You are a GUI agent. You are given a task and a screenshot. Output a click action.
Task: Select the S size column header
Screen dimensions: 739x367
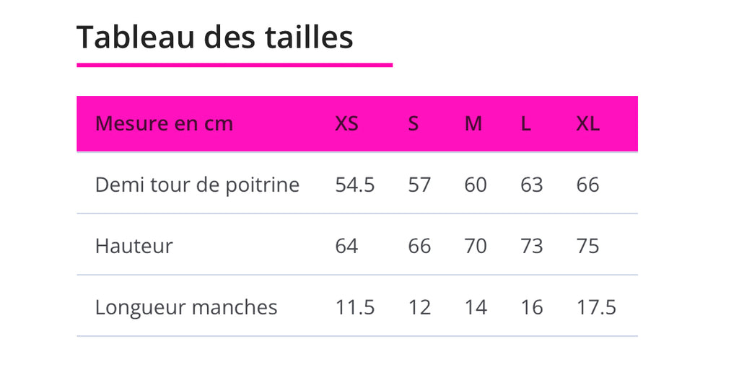tap(413, 123)
